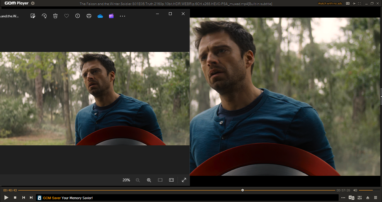
Task: Expand more options dots in GOM control bar
Action: point(343,198)
